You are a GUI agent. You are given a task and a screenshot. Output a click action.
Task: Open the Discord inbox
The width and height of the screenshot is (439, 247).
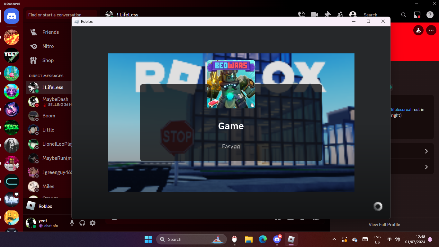coord(417,15)
